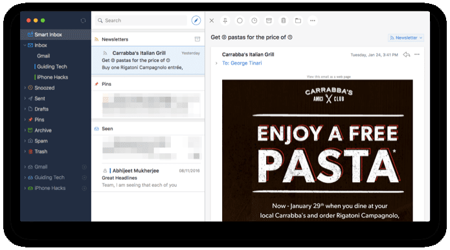
Task: Open Guiding Tech inbox sub-item
Action: 52,67
